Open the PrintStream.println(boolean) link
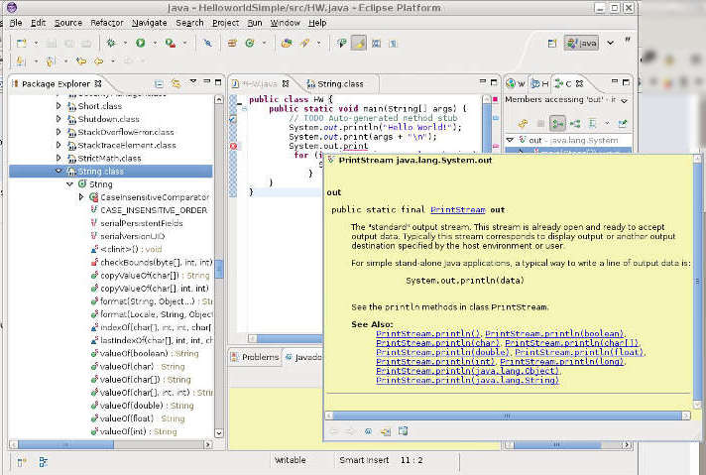This screenshot has width=706, height=475. [x=554, y=333]
